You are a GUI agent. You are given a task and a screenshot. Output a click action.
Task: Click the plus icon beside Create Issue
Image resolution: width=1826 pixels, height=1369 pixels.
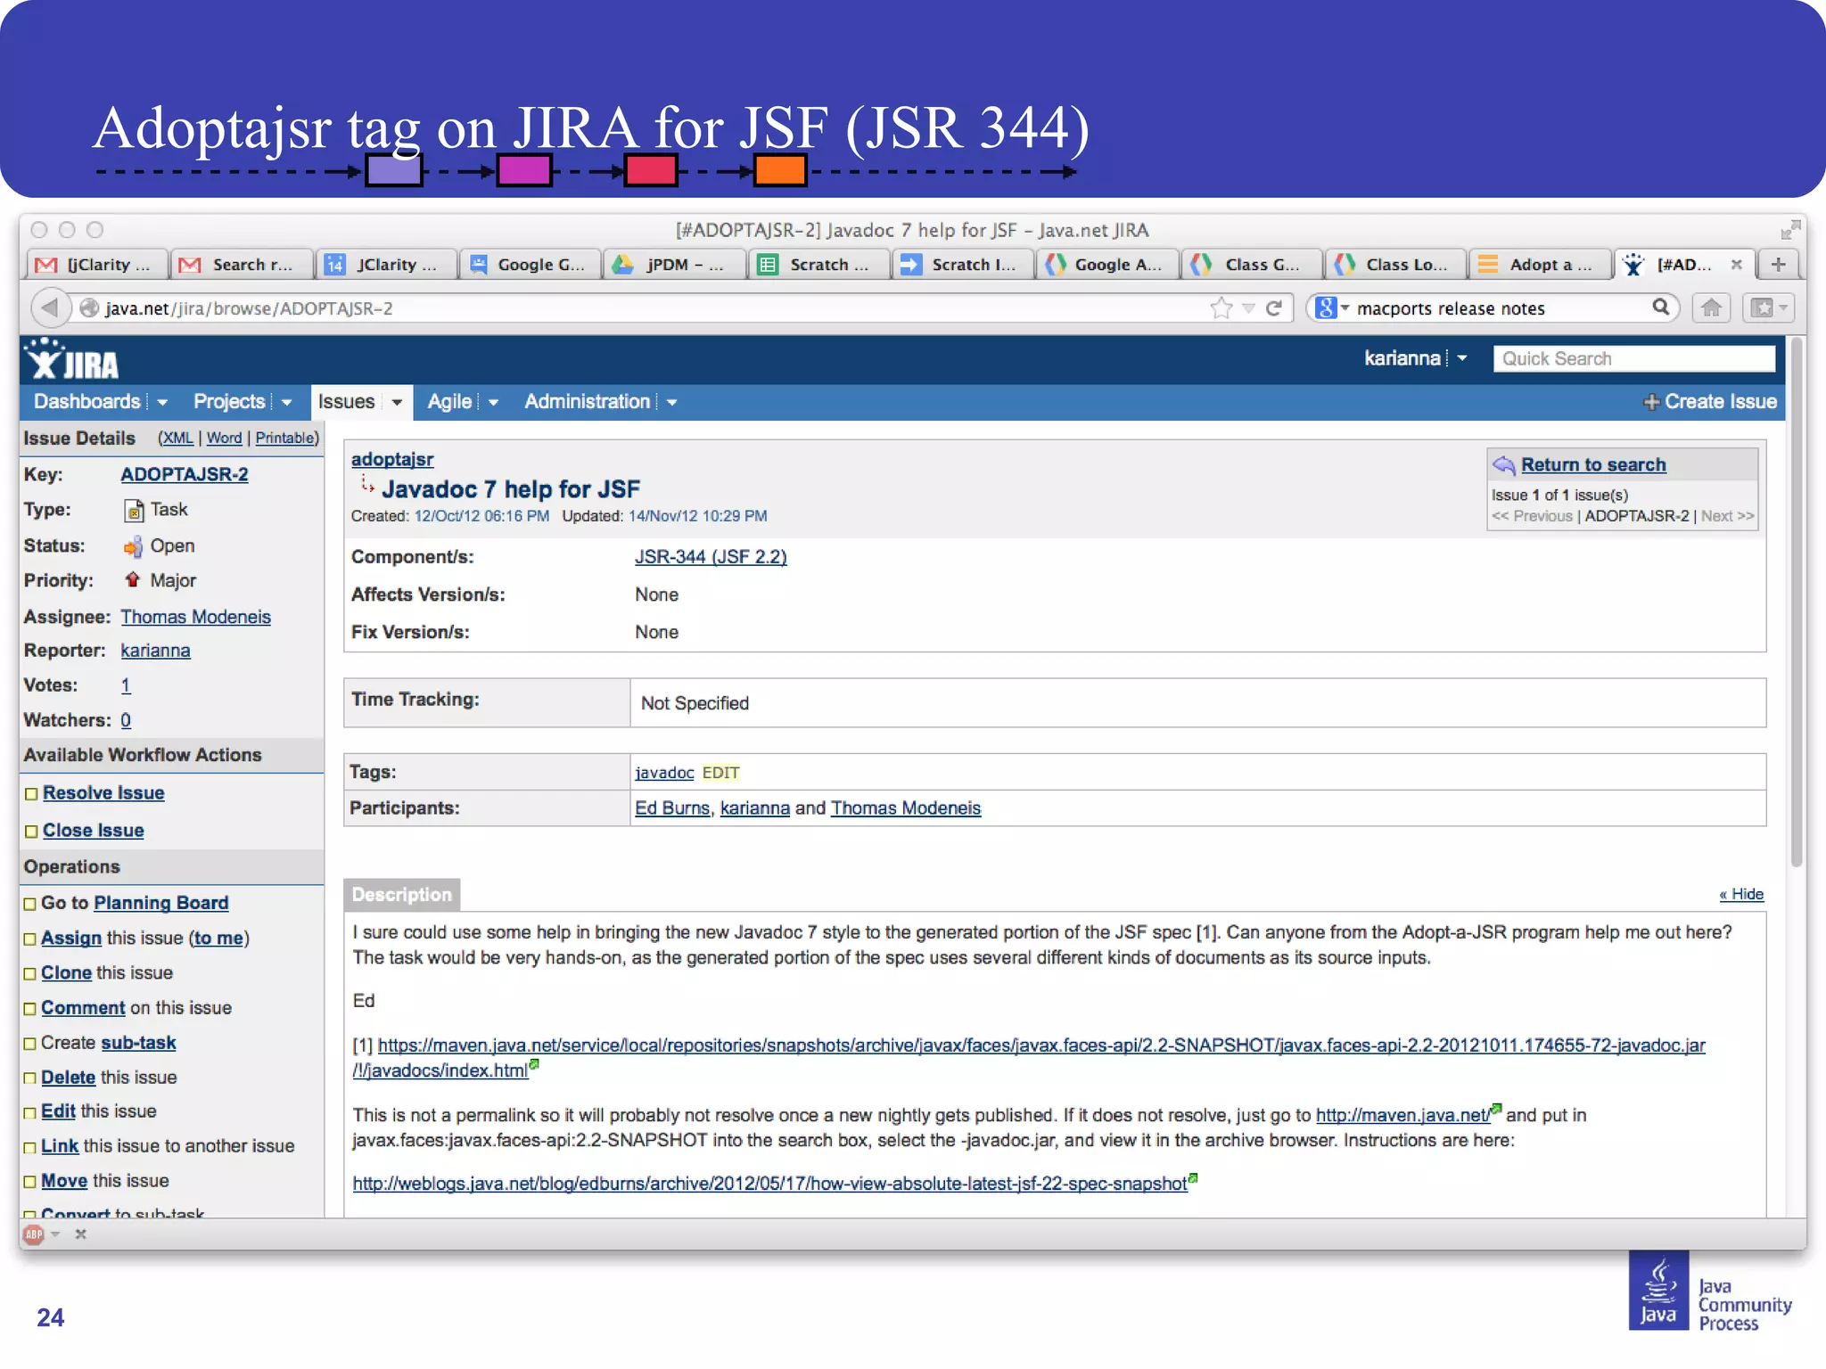[x=1651, y=402]
